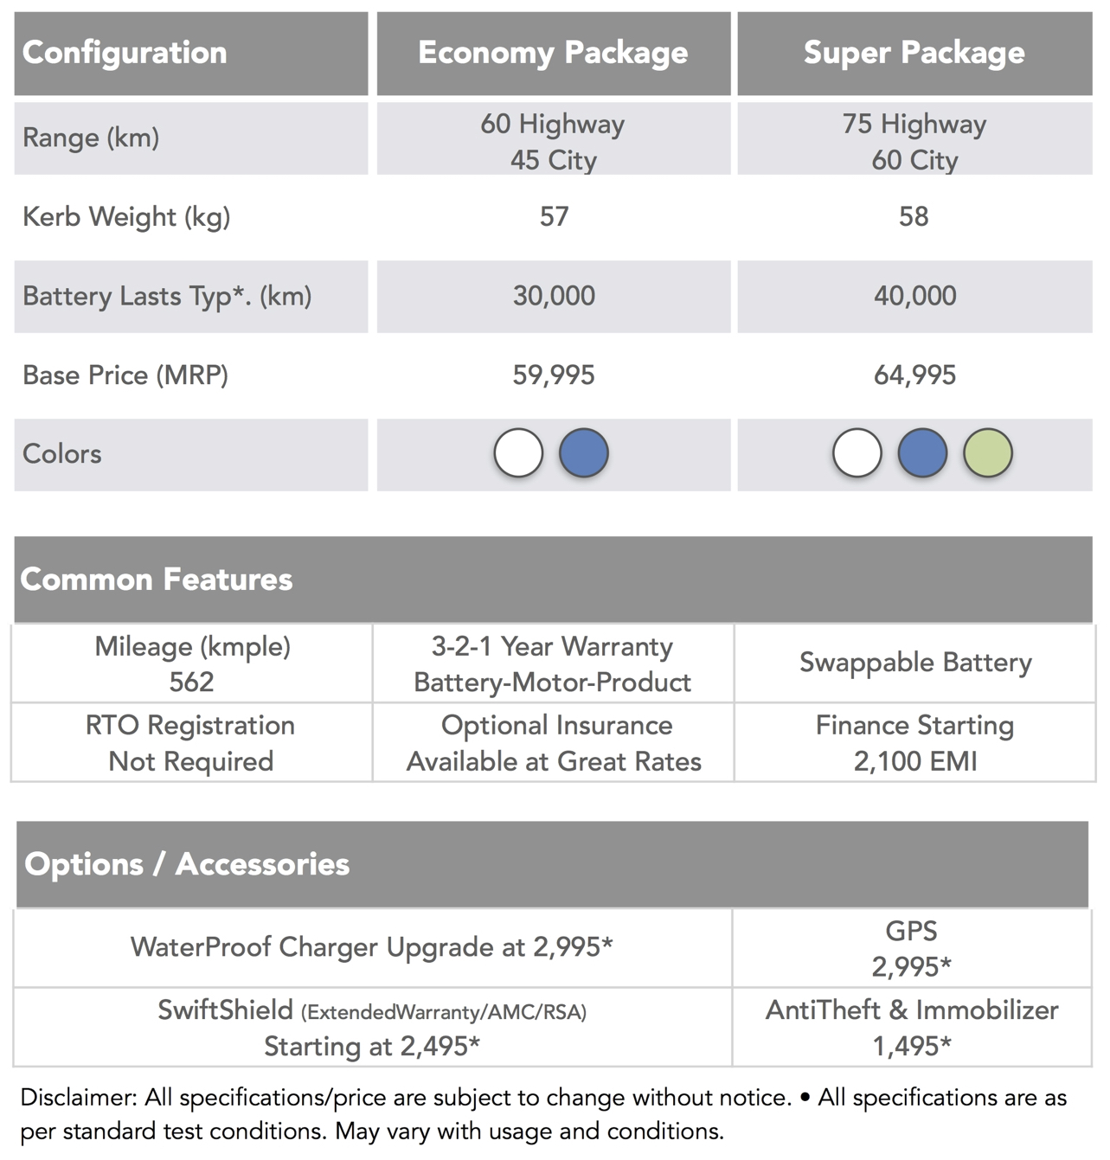This screenshot has height=1160, width=1110.
Task: Select the white color swatch under Super Package
Action: click(857, 453)
